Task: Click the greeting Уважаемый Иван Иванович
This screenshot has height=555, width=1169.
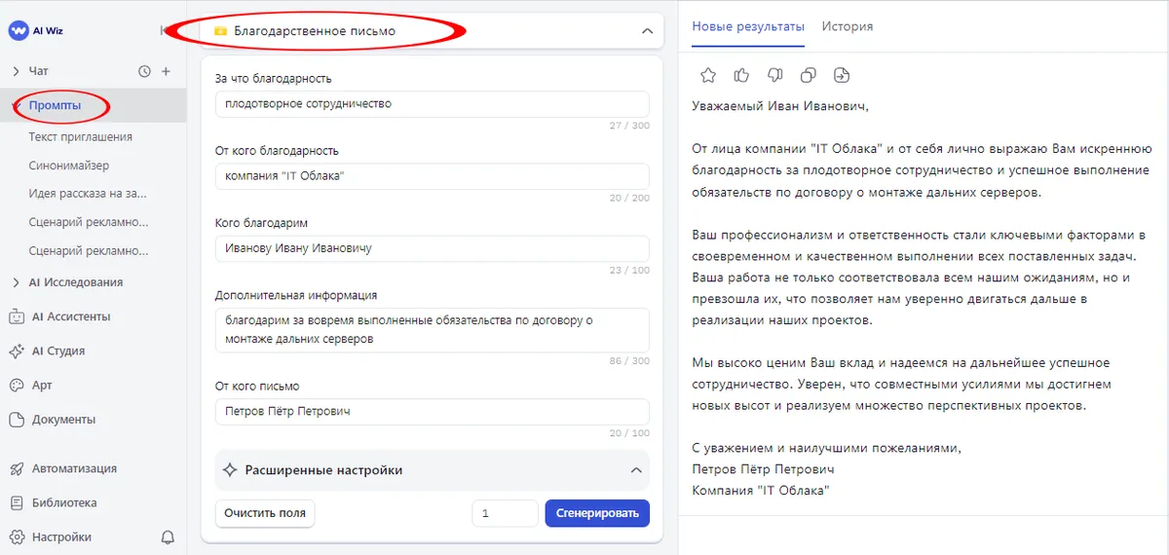Action: coord(779,106)
